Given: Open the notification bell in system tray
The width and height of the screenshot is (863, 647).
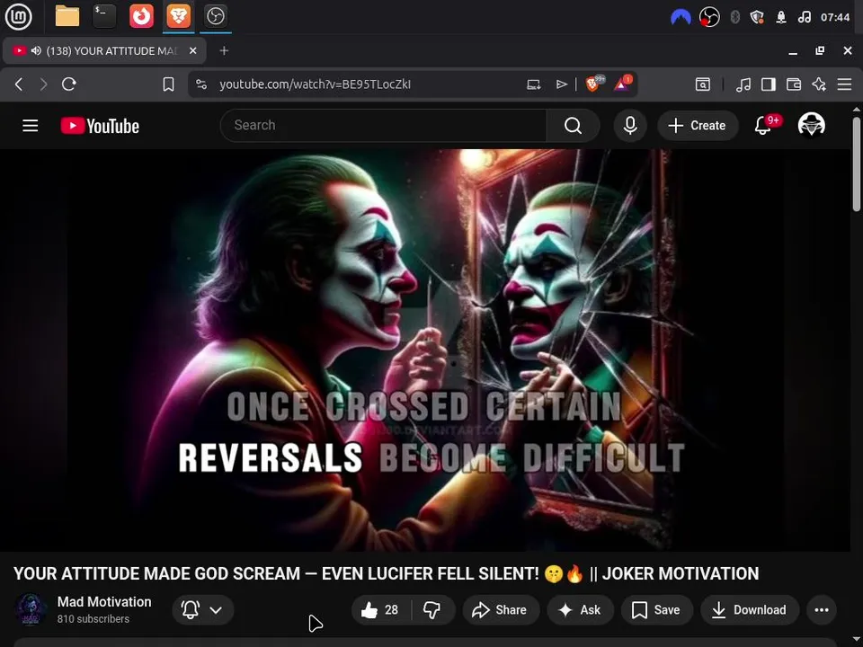Looking at the screenshot, I should point(780,17).
